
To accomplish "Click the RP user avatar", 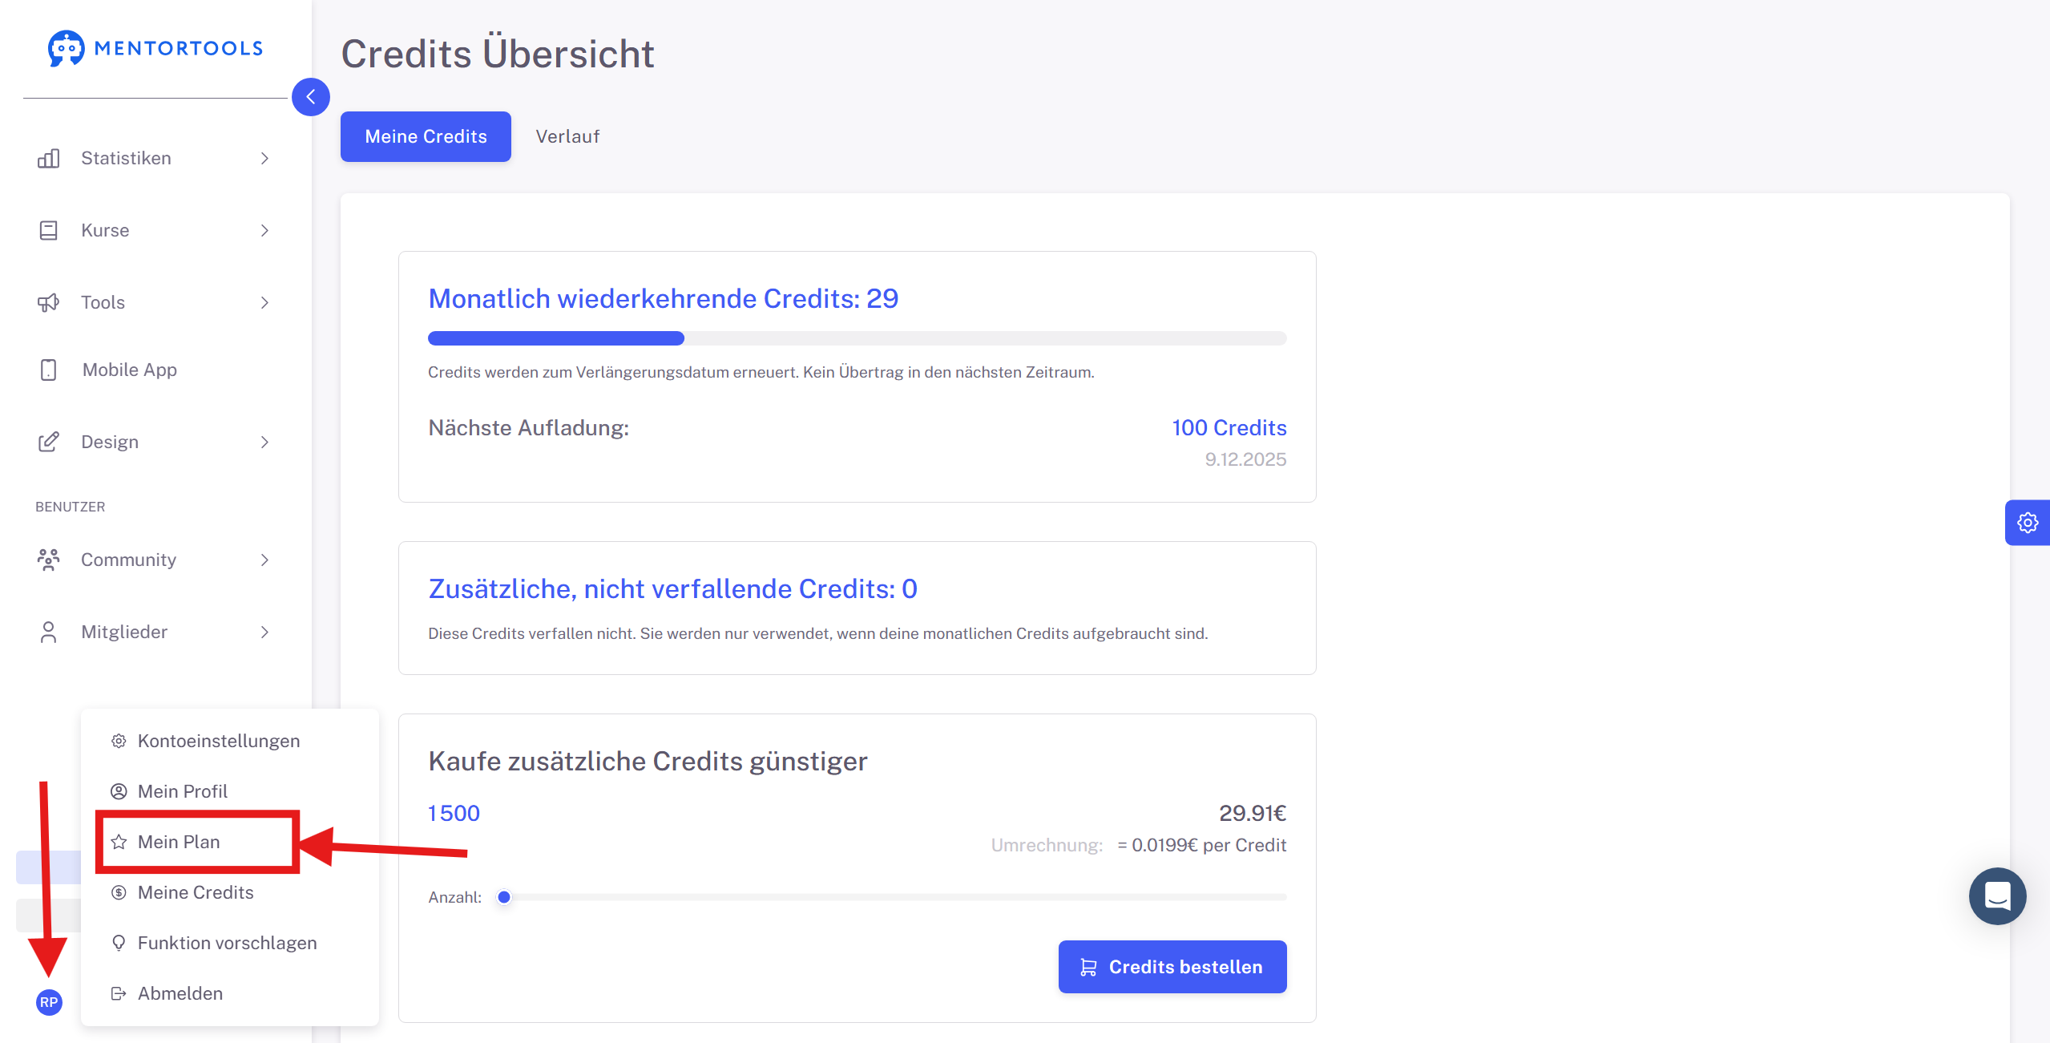I will (49, 1002).
